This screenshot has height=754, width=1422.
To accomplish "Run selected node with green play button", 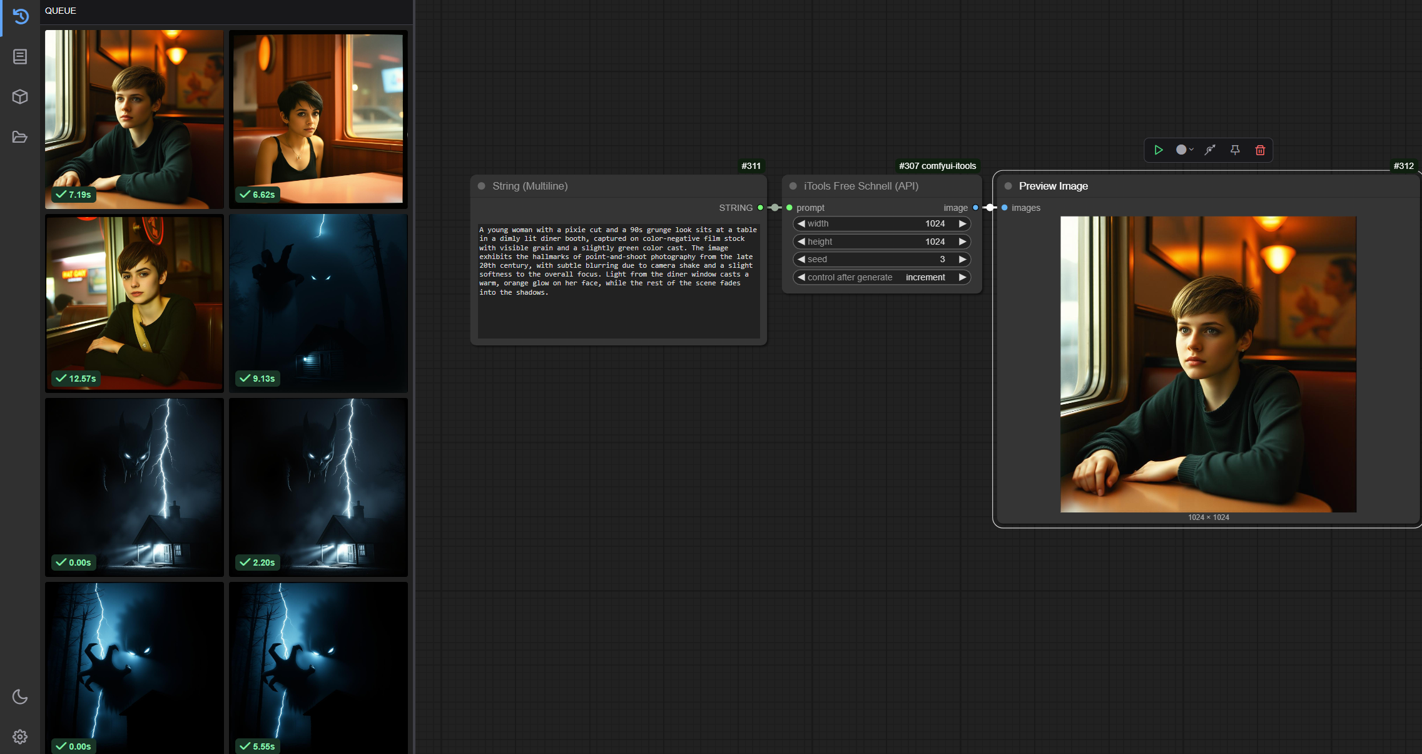I will click(x=1158, y=150).
